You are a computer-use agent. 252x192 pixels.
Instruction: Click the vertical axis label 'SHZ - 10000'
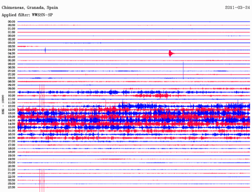3,104
